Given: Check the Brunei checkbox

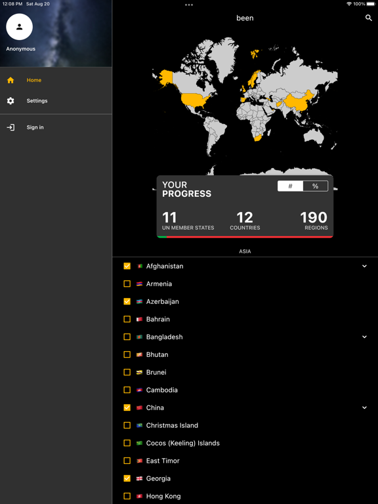Looking at the screenshot, I should 127,372.
